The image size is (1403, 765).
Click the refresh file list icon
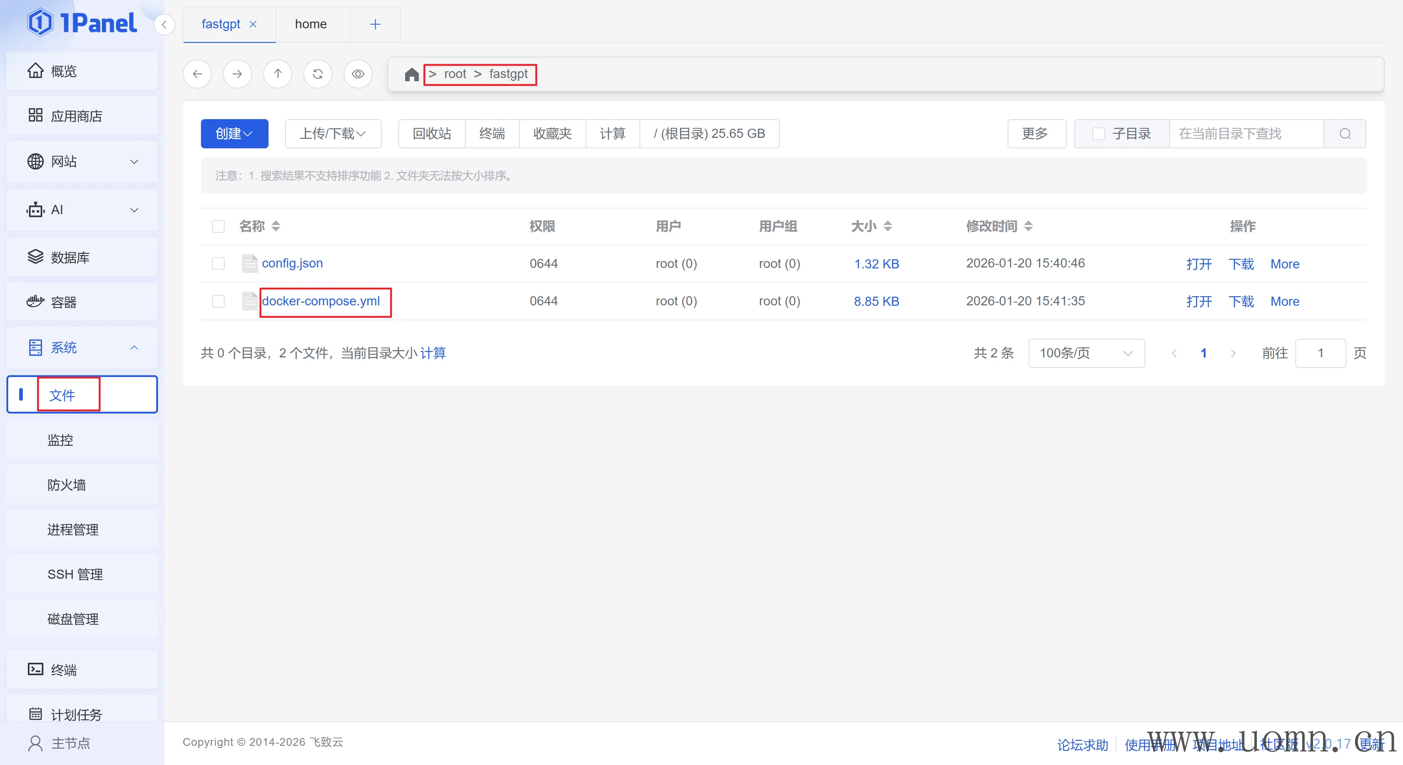(317, 73)
